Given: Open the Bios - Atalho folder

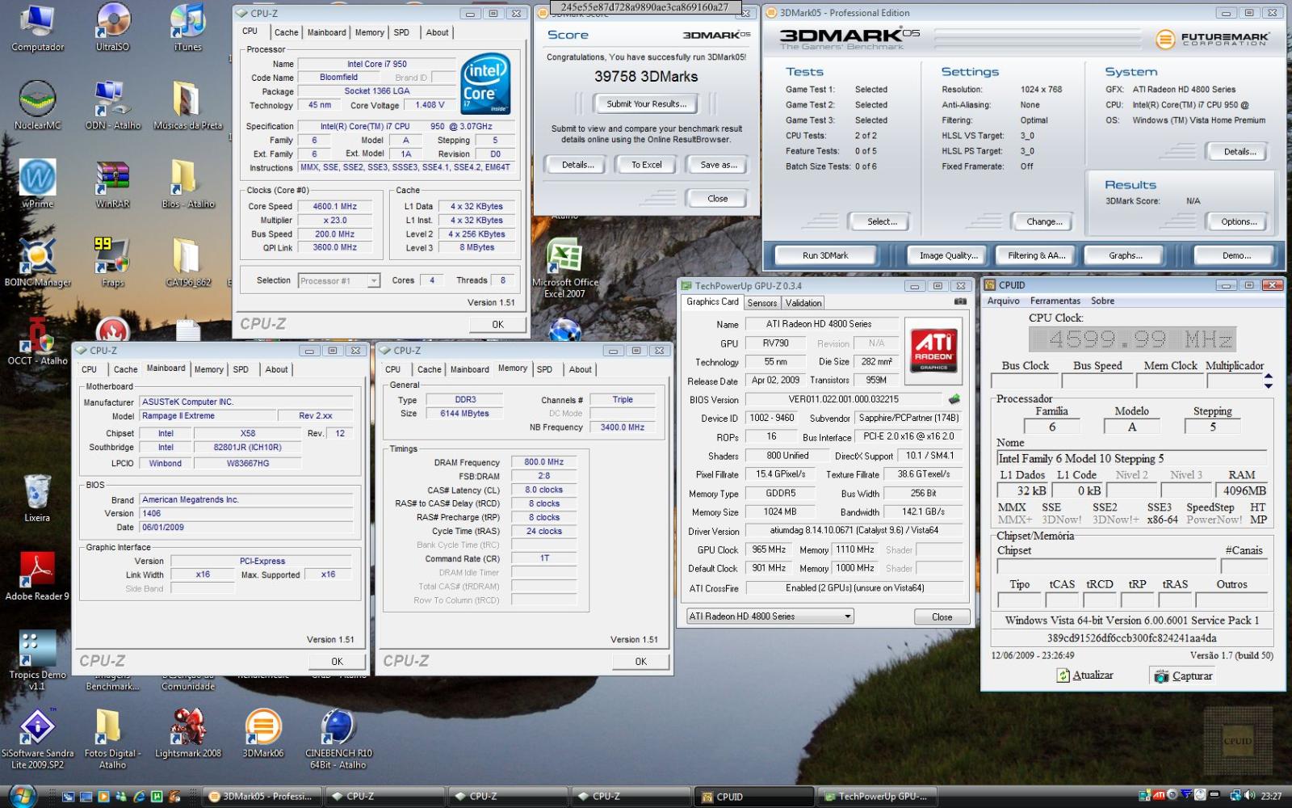Looking at the screenshot, I should (188, 183).
